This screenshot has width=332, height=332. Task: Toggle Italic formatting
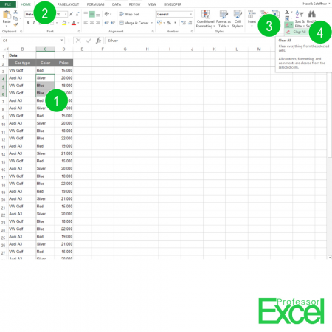[x=34, y=23]
